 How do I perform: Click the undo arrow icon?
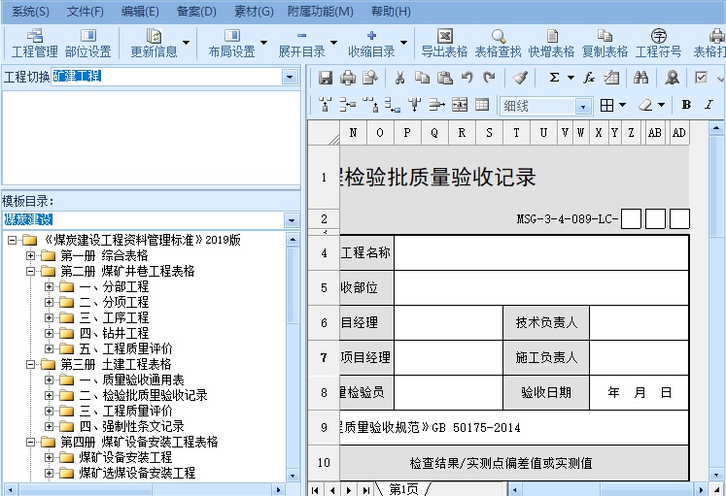[x=467, y=78]
